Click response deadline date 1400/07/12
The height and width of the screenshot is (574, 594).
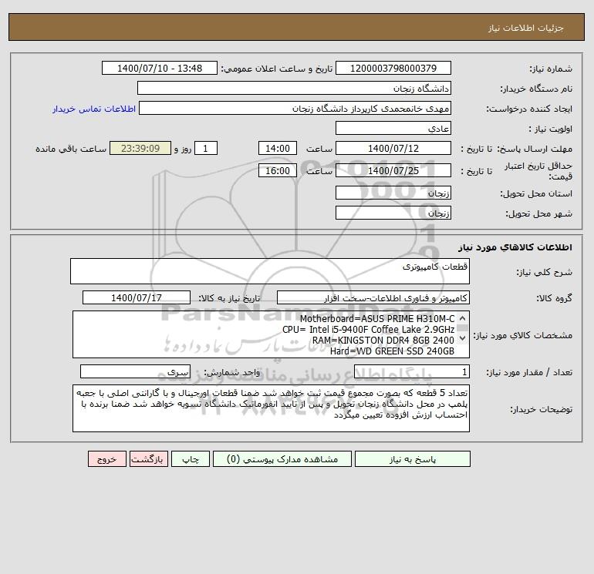393,149
